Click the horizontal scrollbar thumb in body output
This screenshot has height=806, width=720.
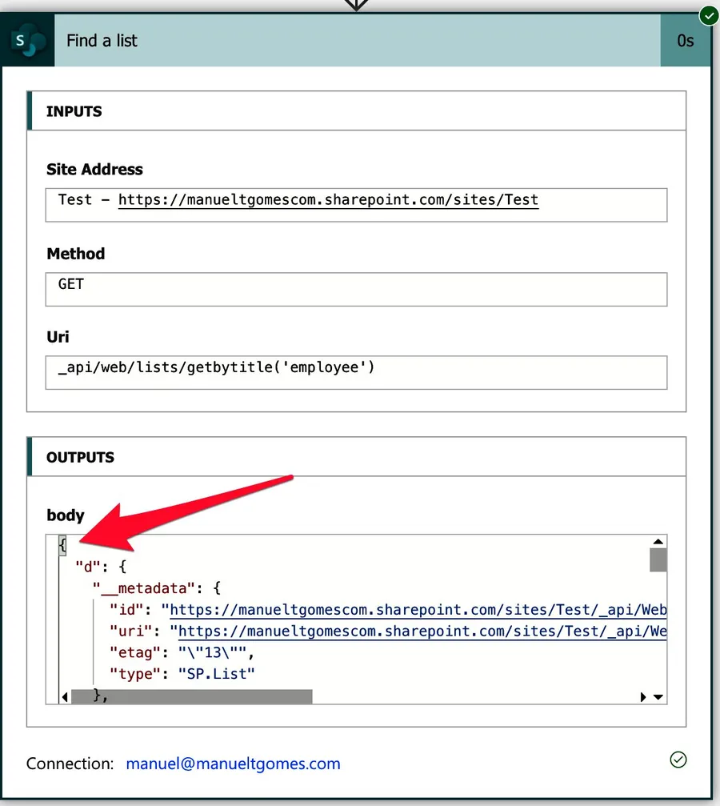[192, 697]
